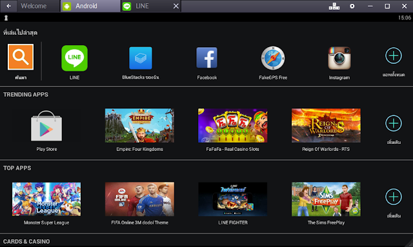Image resolution: width=413 pixels, height=247 pixels.
Task: Show all apps with top plus icon
Action: tap(394, 55)
